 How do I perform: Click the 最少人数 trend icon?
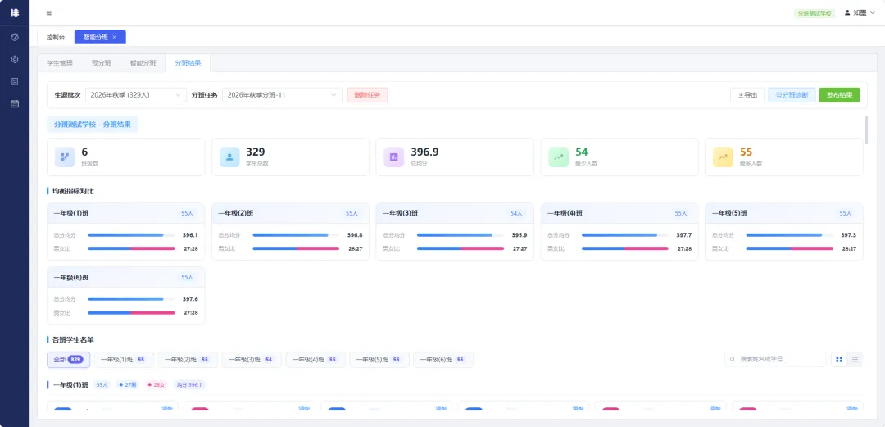559,157
